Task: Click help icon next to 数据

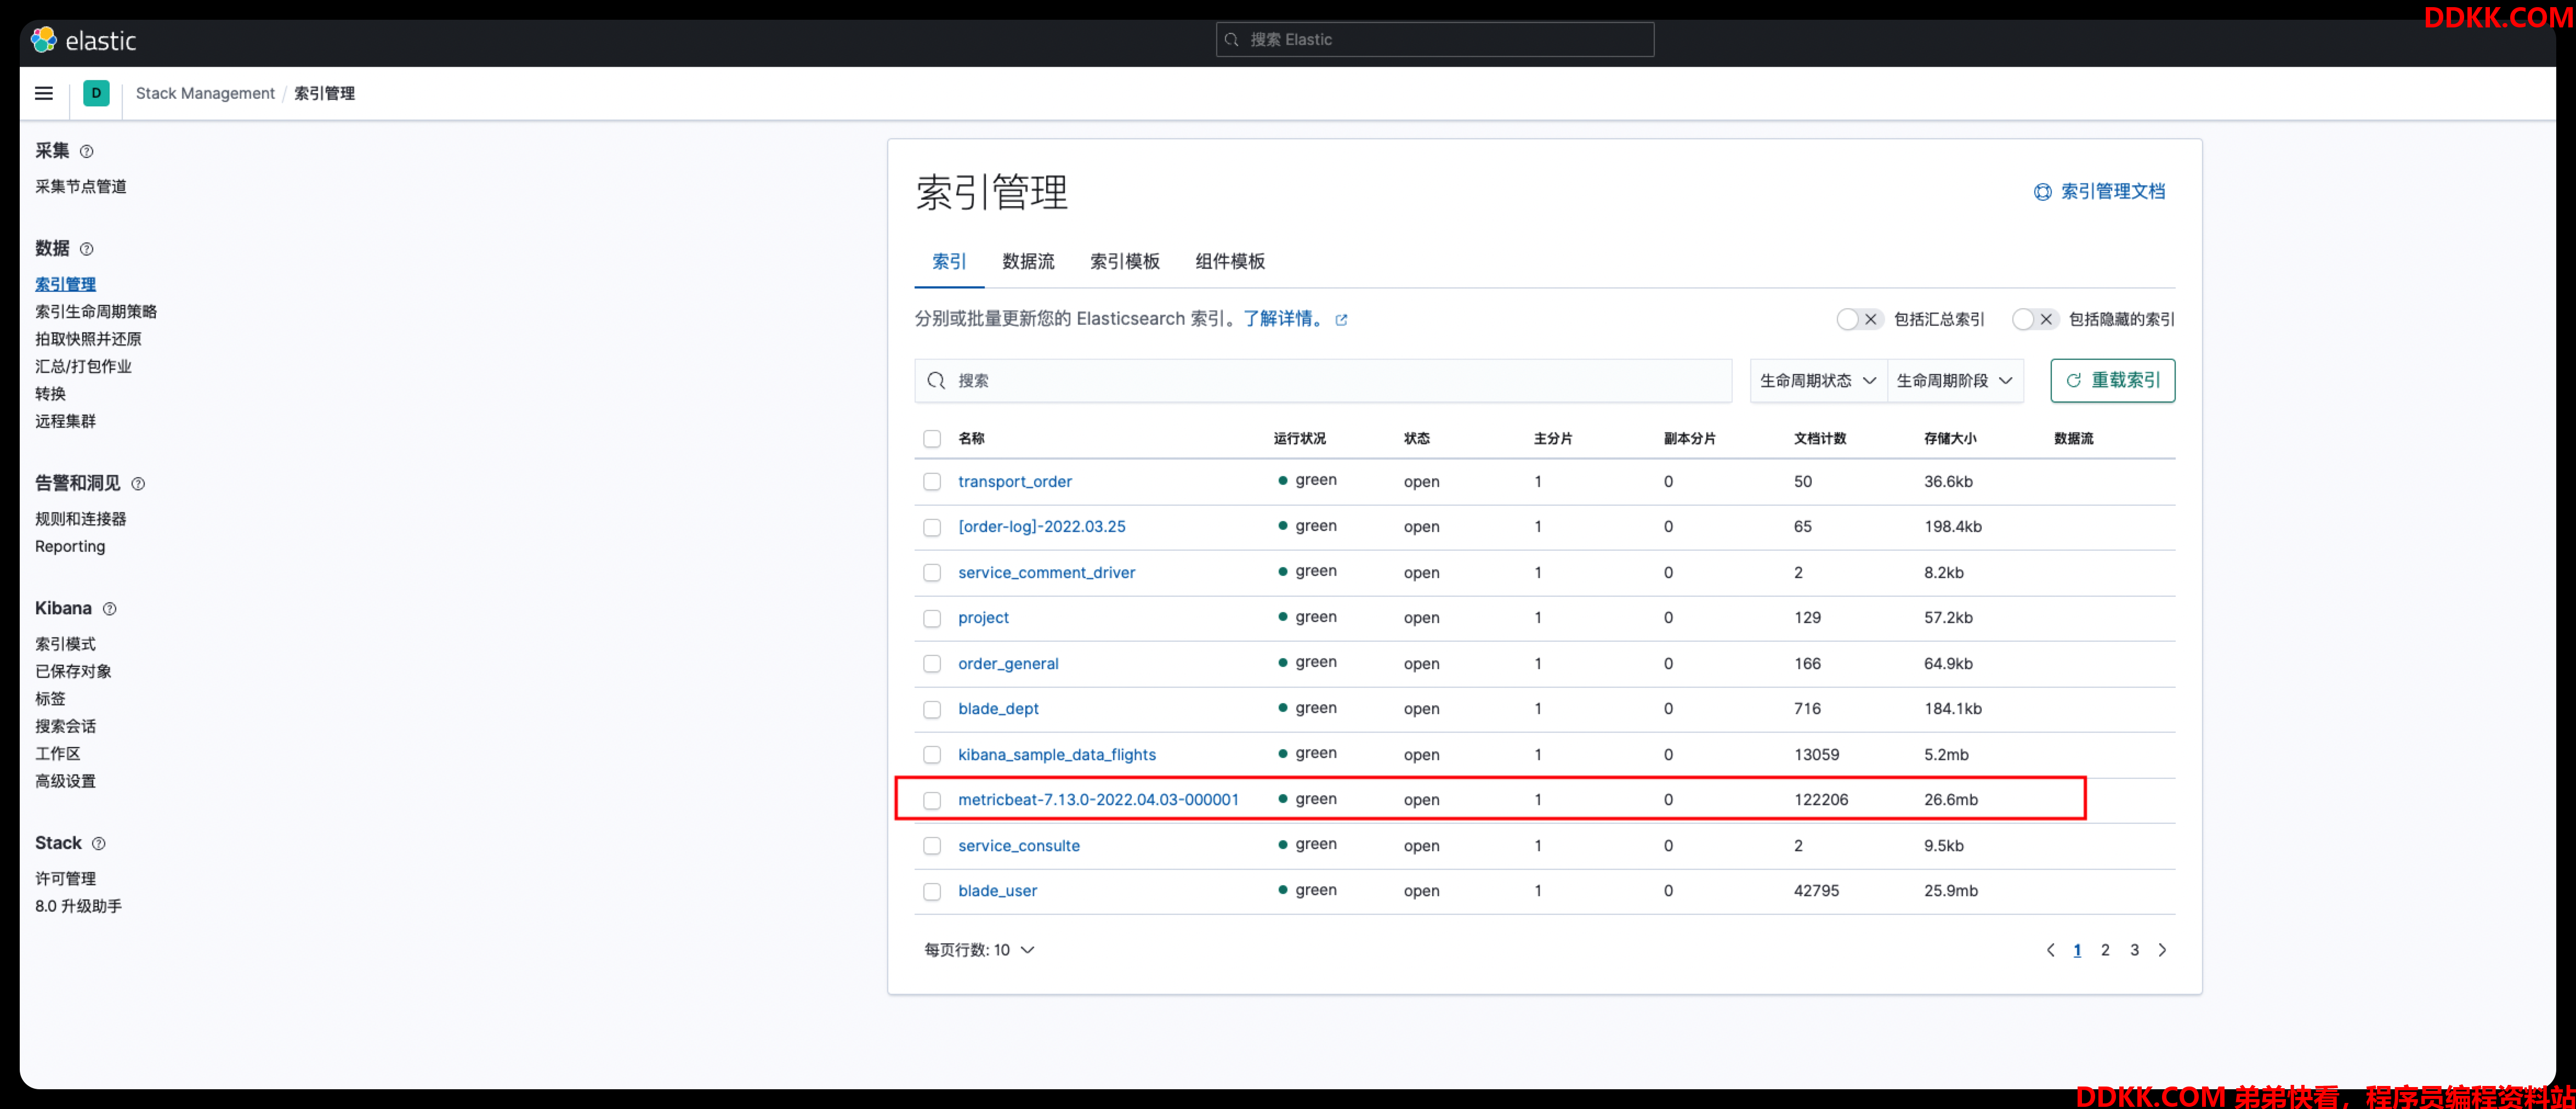Action: coord(87,249)
